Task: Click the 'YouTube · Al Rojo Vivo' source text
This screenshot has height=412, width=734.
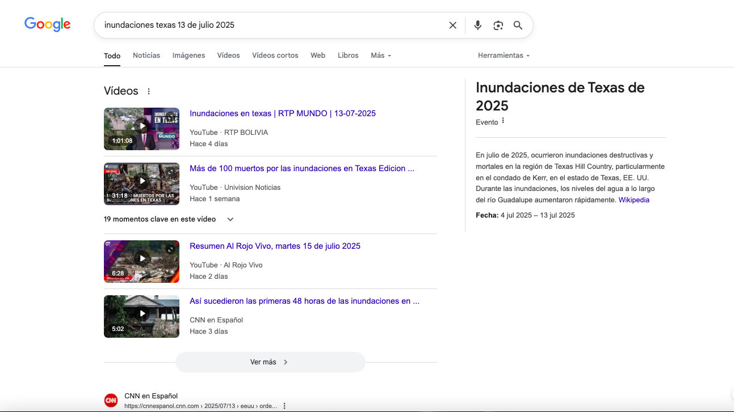Action: click(226, 265)
